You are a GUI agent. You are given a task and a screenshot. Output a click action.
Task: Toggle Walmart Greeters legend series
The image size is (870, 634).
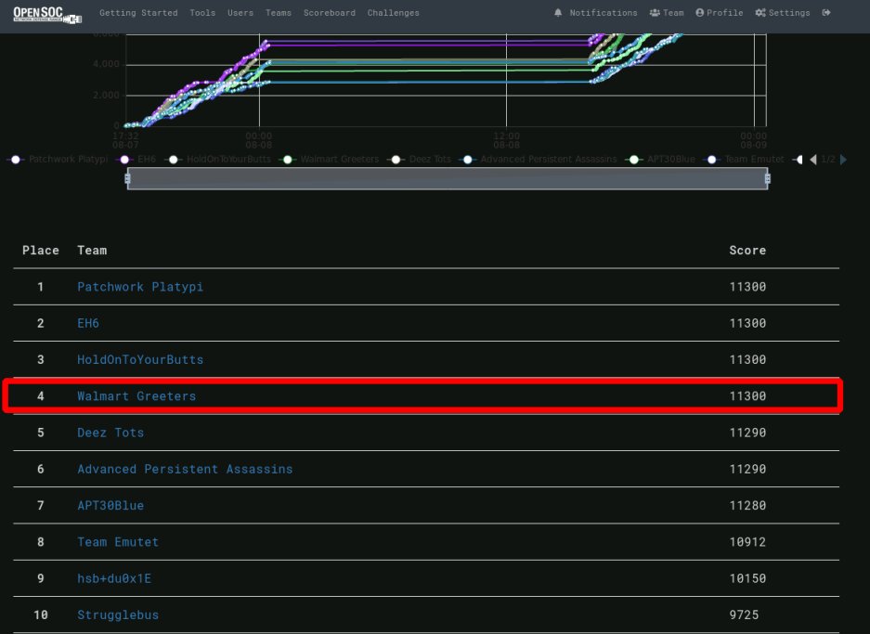coord(330,159)
